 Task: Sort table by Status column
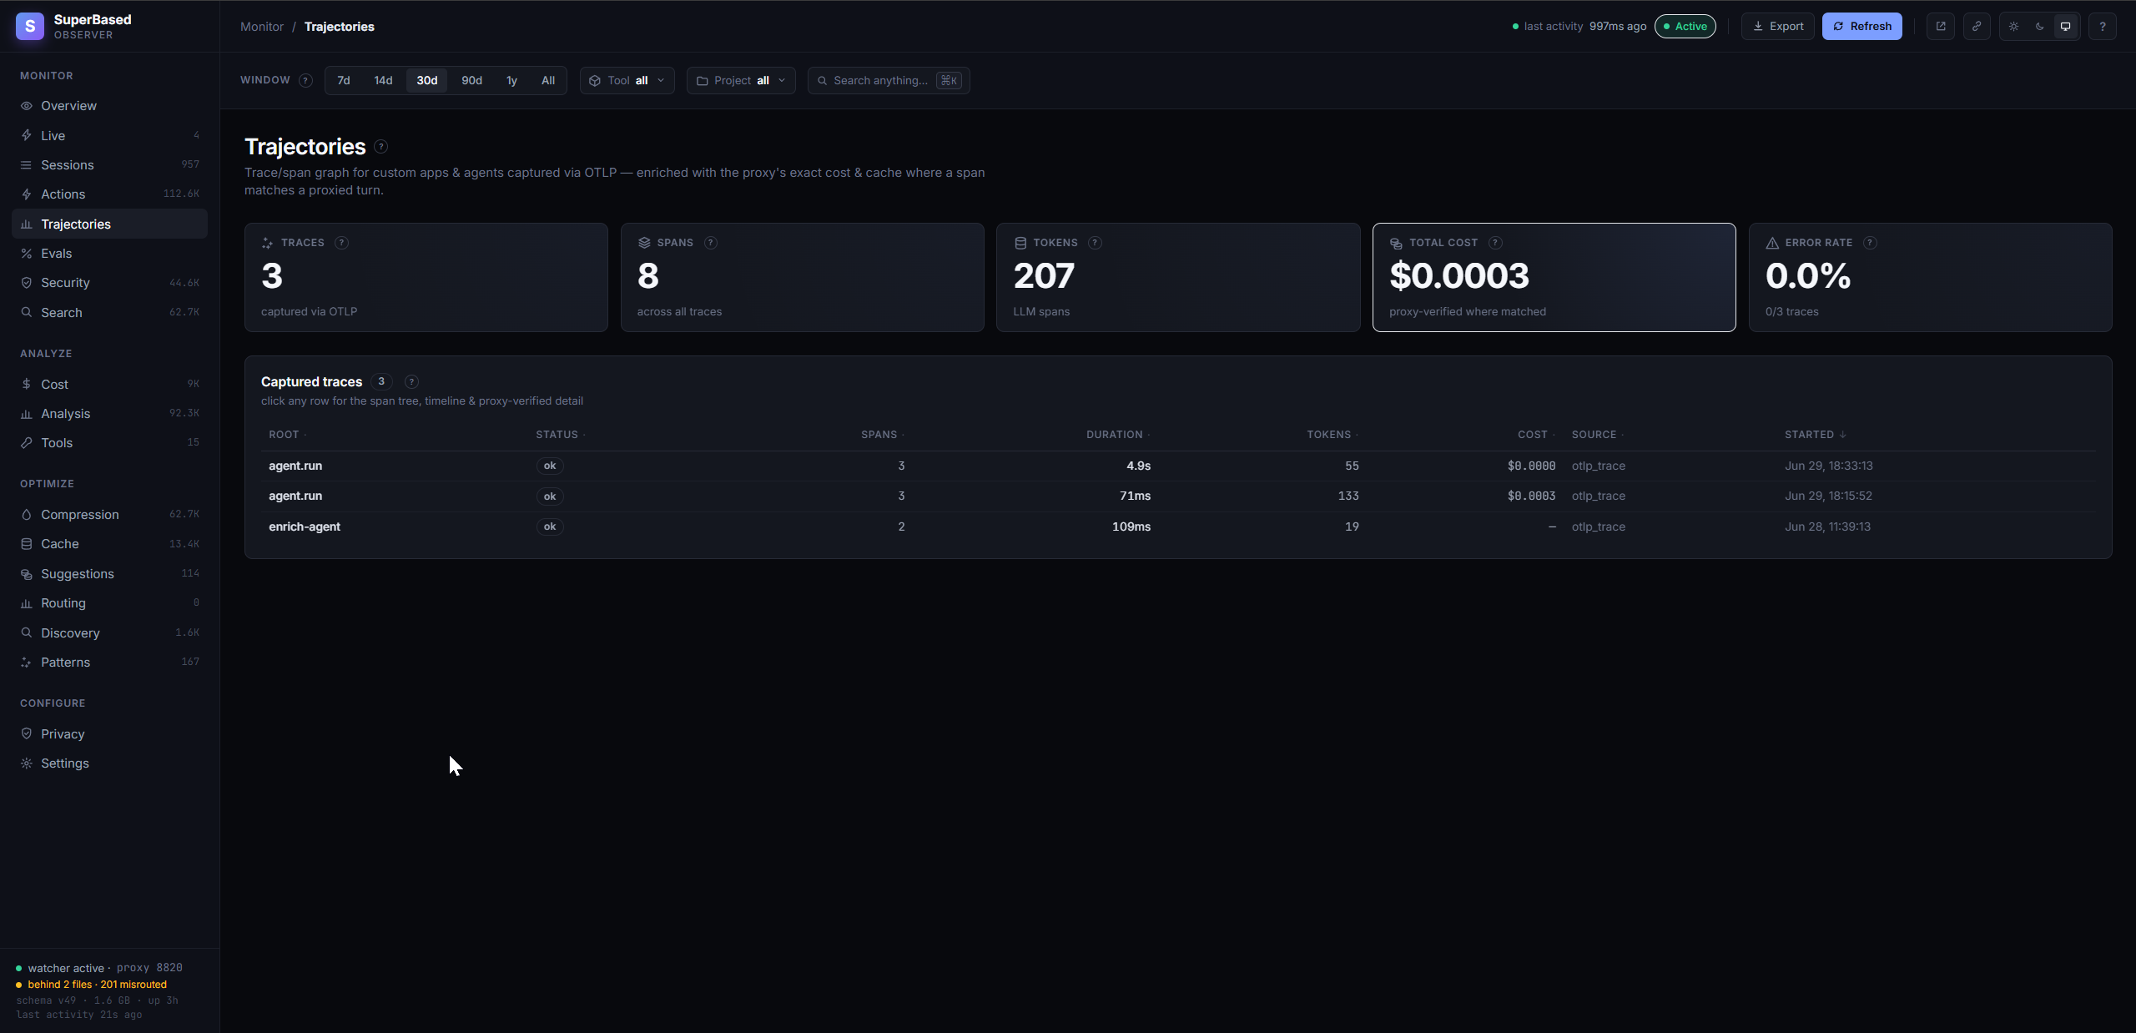[x=560, y=435]
